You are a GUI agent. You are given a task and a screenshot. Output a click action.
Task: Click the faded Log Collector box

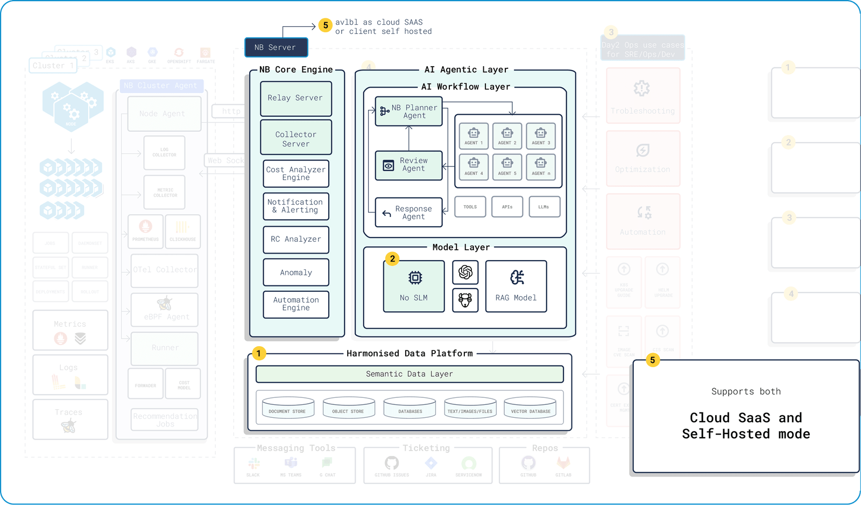[164, 153]
